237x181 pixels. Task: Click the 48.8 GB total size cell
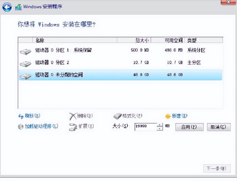tap(141, 75)
